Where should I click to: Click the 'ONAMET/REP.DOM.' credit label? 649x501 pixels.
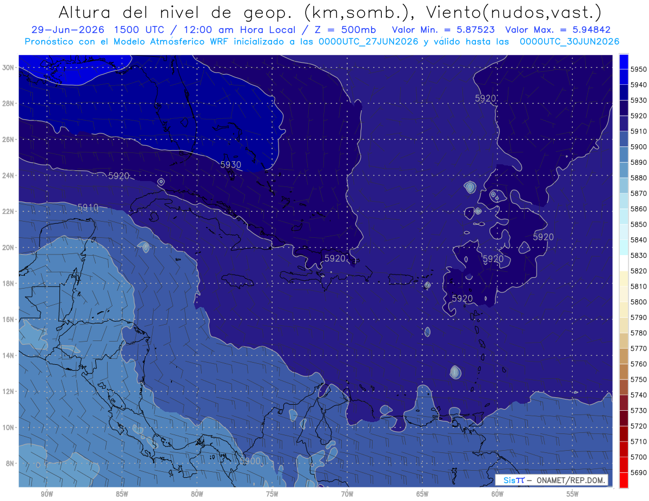coord(570,480)
